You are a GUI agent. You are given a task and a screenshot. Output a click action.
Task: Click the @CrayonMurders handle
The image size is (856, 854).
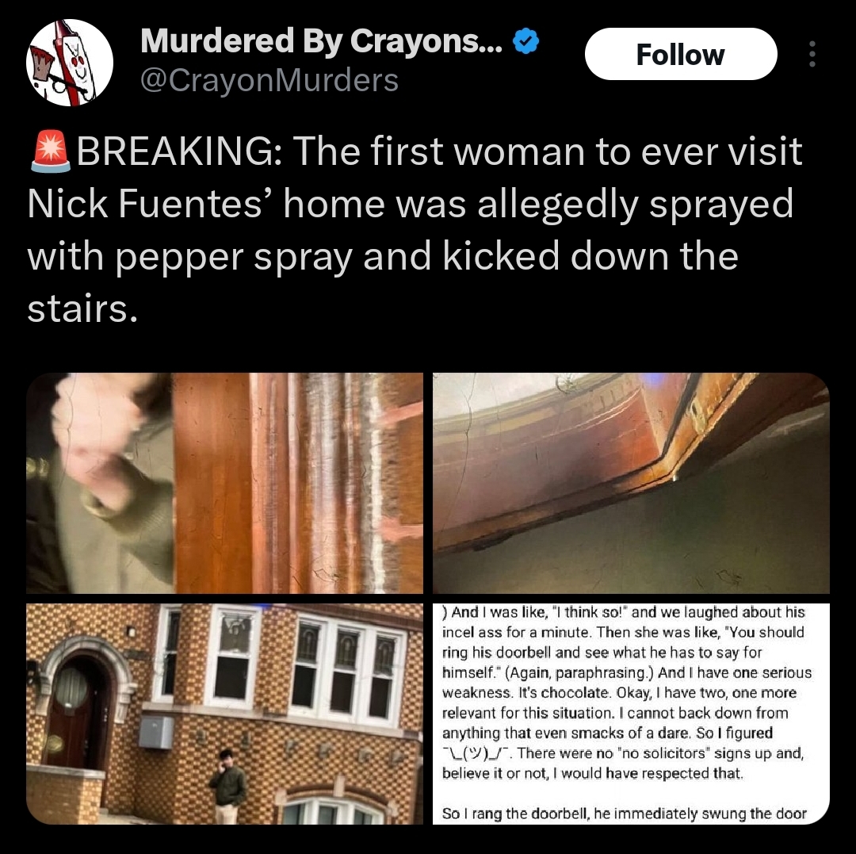pyautogui.click(x=269, y=80)
